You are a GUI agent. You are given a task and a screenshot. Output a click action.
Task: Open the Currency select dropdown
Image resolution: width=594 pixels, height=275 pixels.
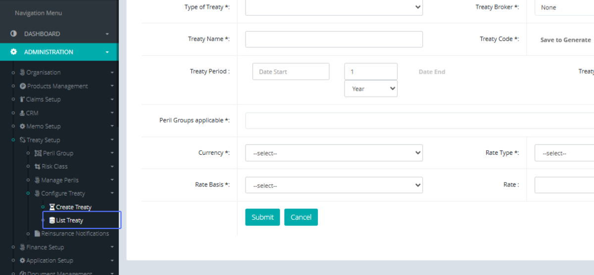coord(334,153)
